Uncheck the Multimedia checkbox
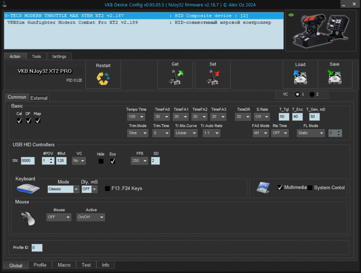 pos(280,187)
